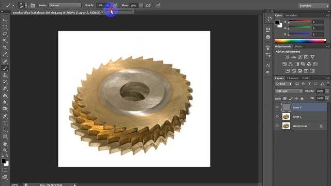Switch to the Adjustments tab
This screenshot has width=331, height=186.
pos(283,47)
